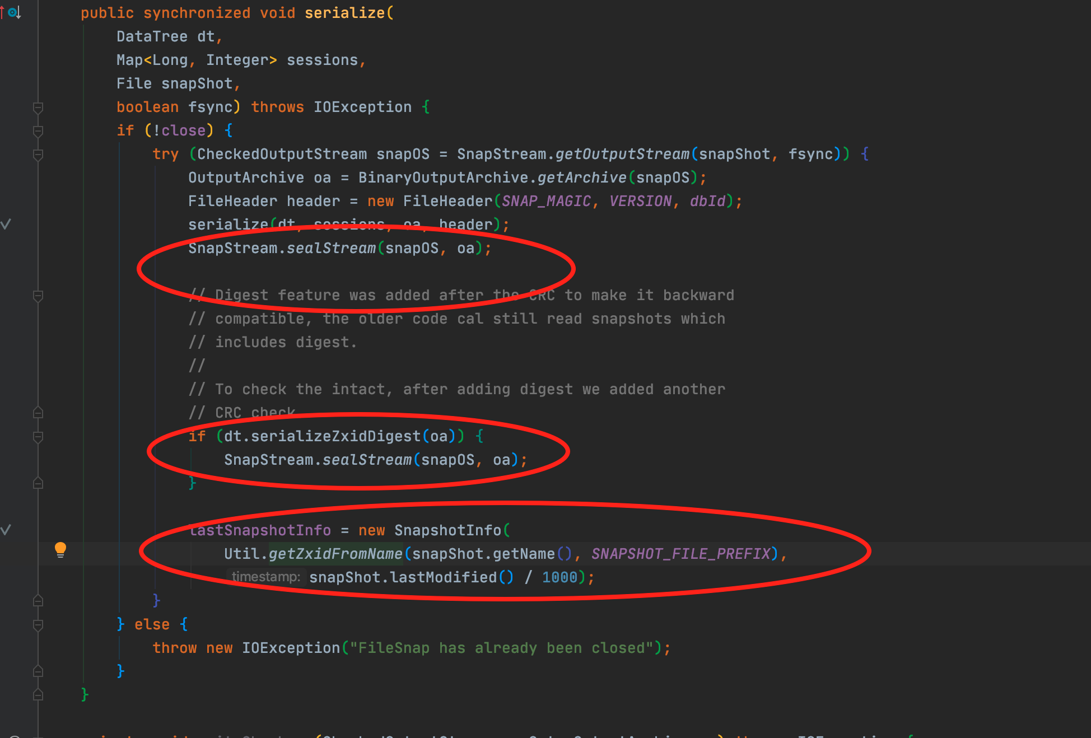
Task: Click the sealStream call inside the if block
Action: [367, 460]
